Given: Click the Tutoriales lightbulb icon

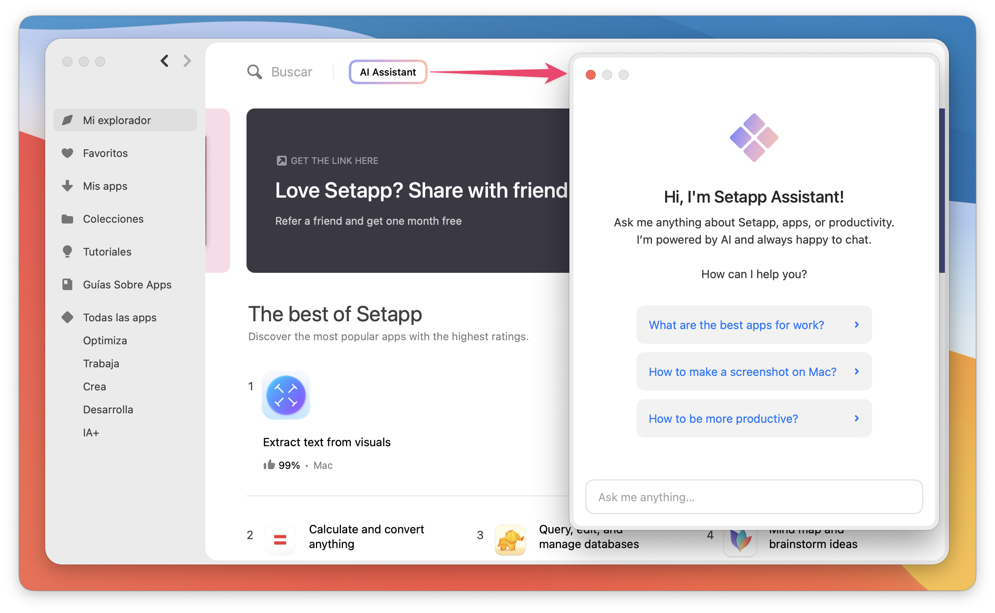Looking at the screenshot, I should tap(67, 251).
